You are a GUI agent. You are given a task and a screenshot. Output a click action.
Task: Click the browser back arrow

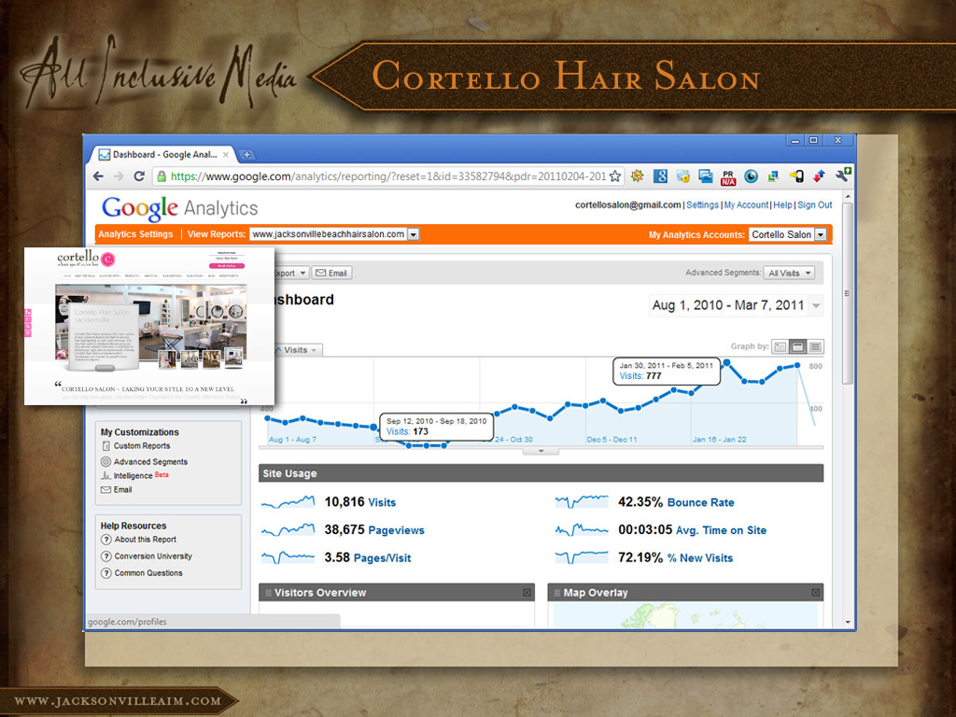(98, 176)
